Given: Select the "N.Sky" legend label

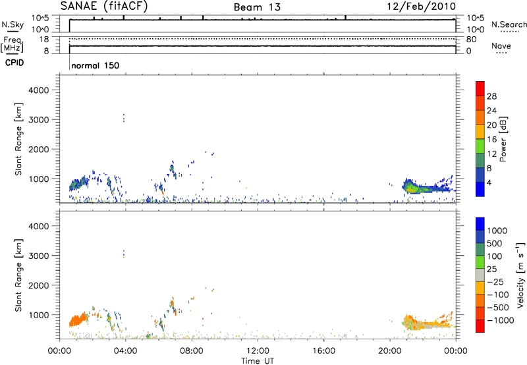Looking at the screenshot, I should pyautogui.click(x=13, y=24).
